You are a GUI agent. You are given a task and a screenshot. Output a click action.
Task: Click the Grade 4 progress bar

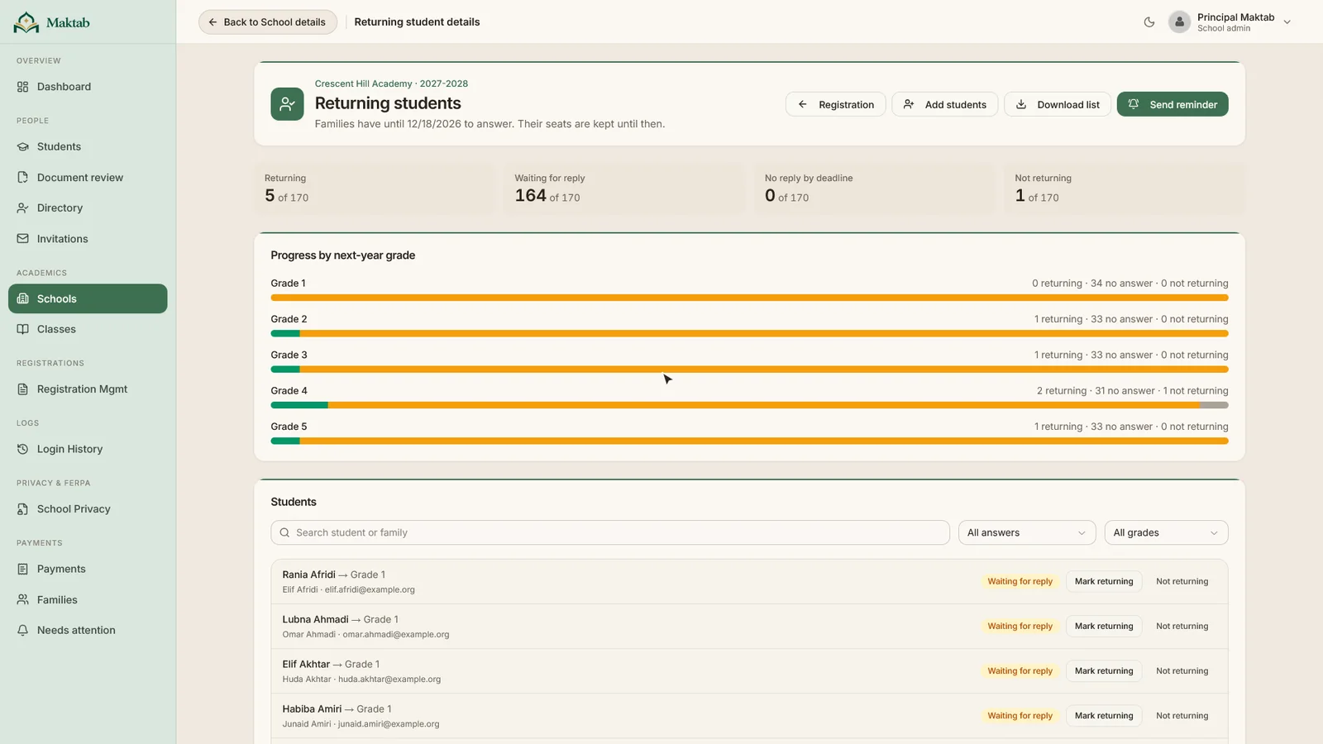749,405
